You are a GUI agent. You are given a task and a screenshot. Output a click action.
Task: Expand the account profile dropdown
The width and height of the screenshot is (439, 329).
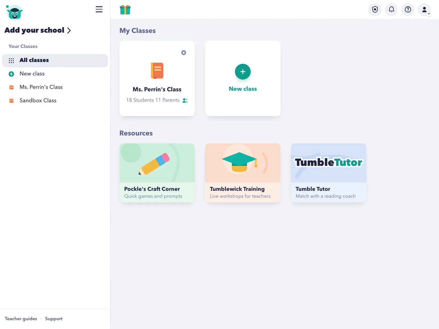point(424,10)
